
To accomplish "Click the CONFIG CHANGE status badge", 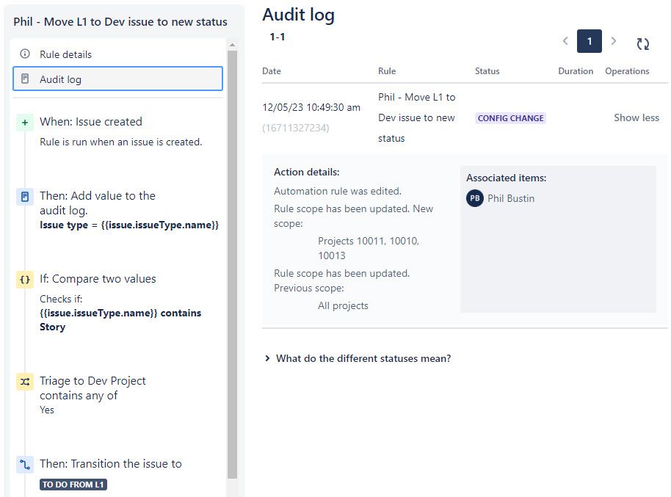I will tap(510, 118).
